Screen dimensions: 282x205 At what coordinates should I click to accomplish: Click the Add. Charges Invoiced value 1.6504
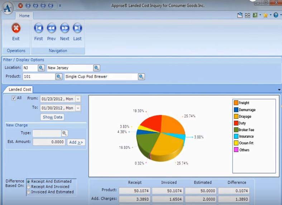coord(168,199)
